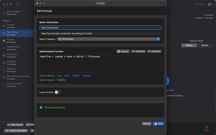Select the Thickness variable tag
The image size is (216, 135).
point(87,76)
